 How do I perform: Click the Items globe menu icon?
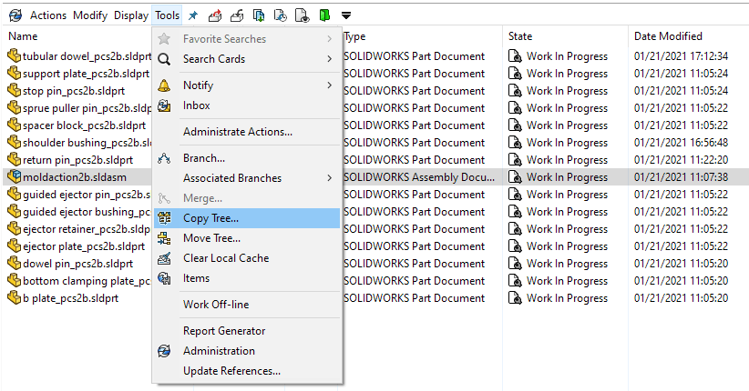tap(164, 278)
